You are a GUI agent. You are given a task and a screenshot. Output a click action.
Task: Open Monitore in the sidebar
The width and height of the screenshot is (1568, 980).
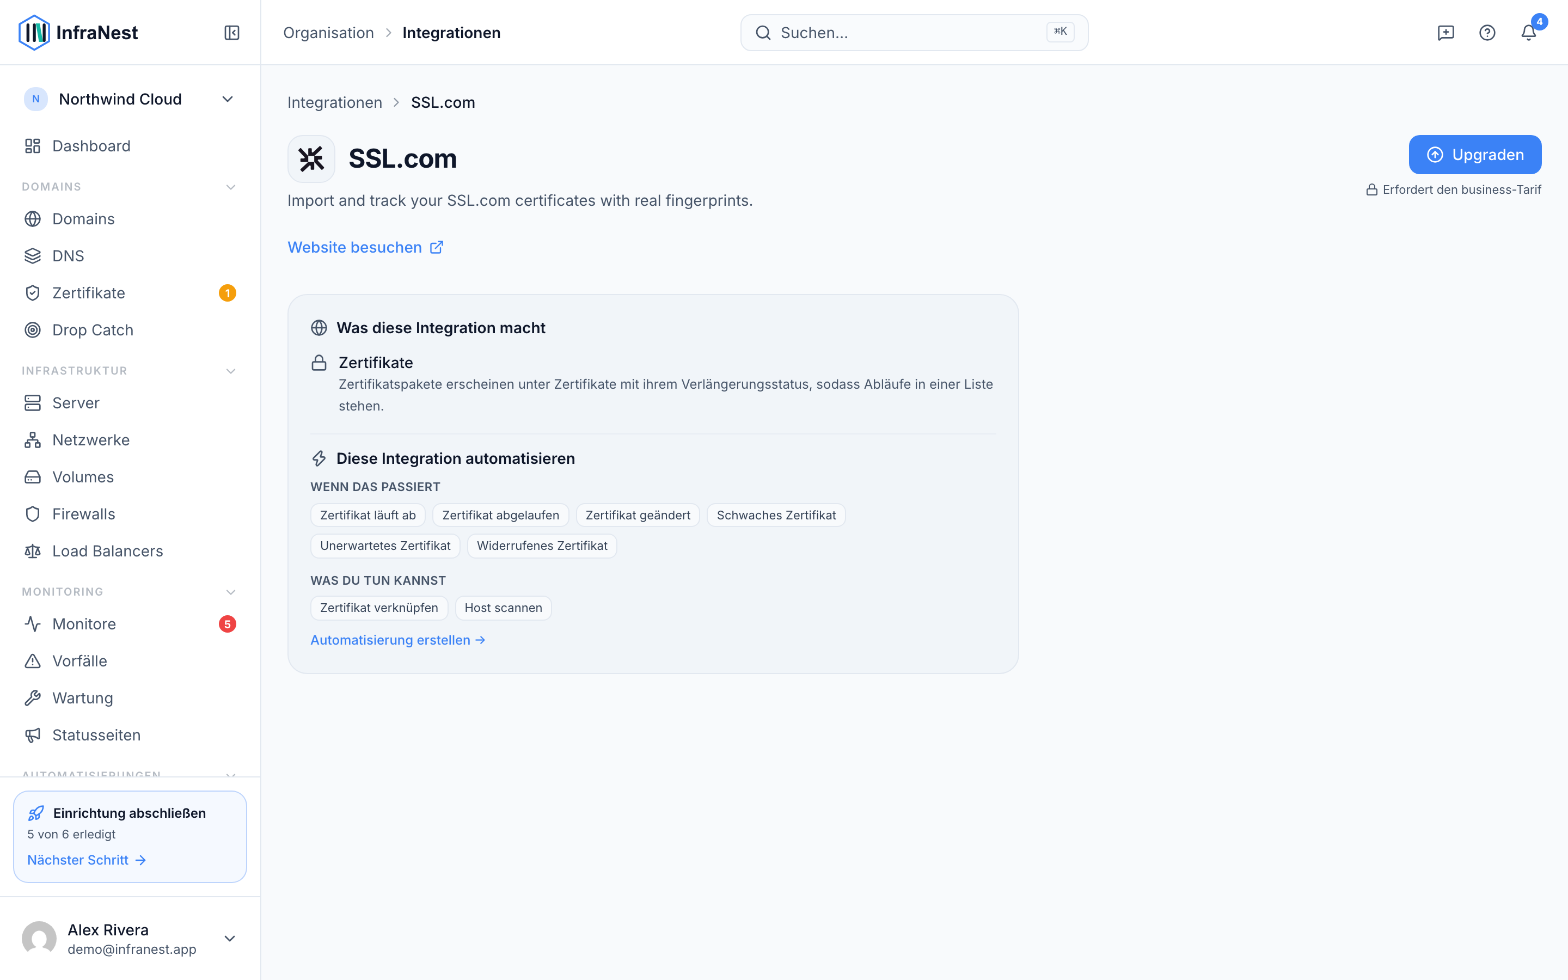coord(130,624)
